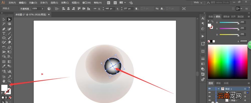Select the Pen tool

[x=4, y=29]
